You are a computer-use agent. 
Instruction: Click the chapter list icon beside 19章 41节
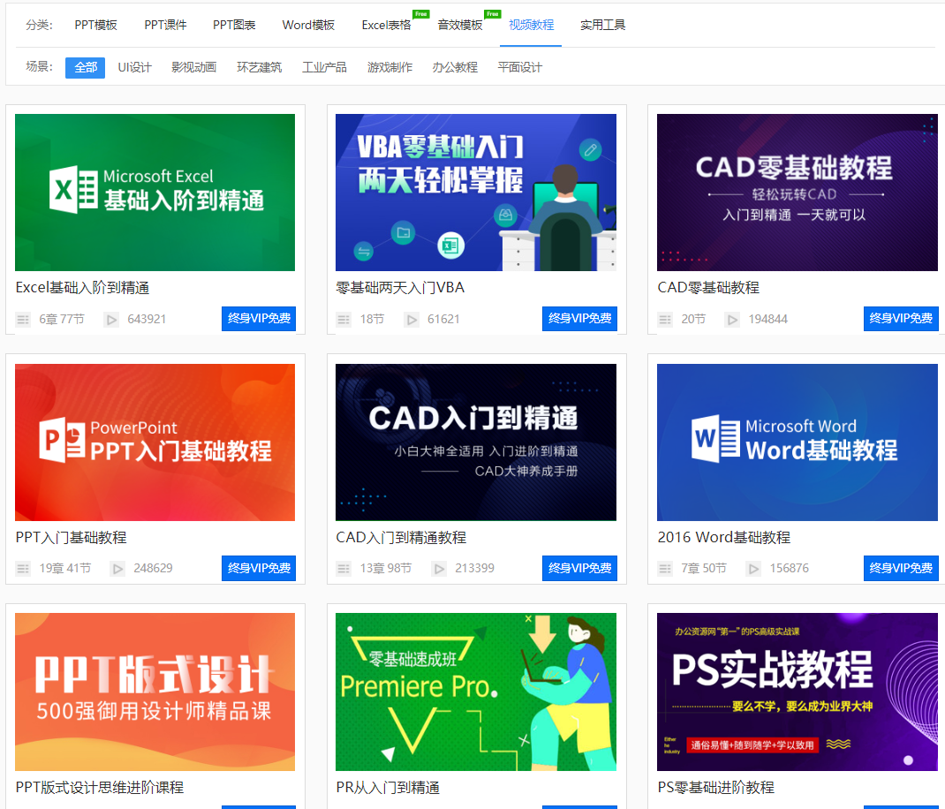(23, 569)
